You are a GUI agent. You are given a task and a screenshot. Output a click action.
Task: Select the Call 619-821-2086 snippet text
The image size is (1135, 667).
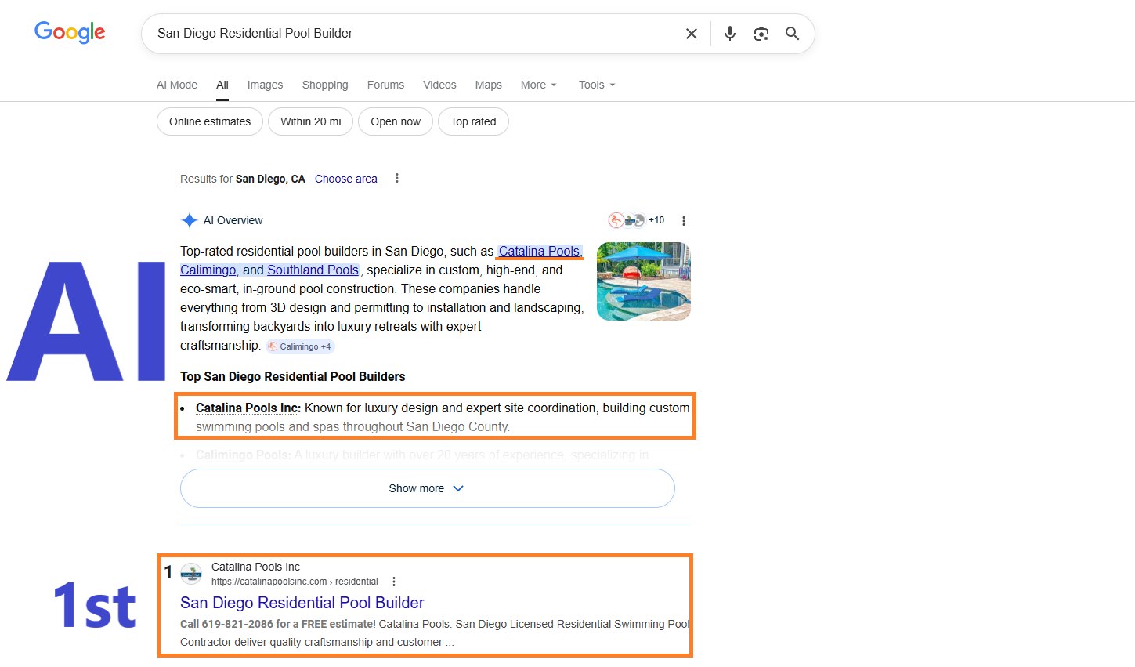pyautogui.click(x=278, y=624)
